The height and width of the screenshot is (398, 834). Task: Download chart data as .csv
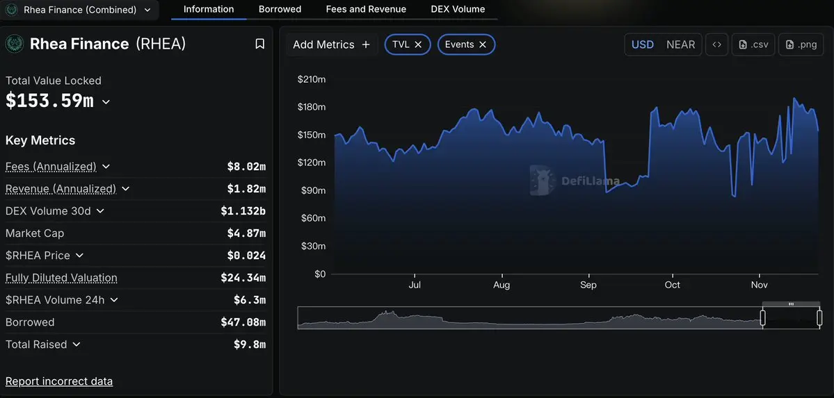pyautogui.click(x=754, y=44)
